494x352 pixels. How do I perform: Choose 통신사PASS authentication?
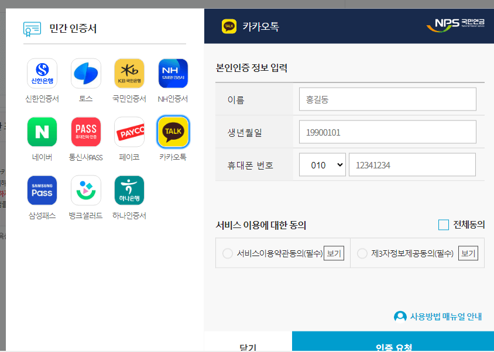coord(85,132)
